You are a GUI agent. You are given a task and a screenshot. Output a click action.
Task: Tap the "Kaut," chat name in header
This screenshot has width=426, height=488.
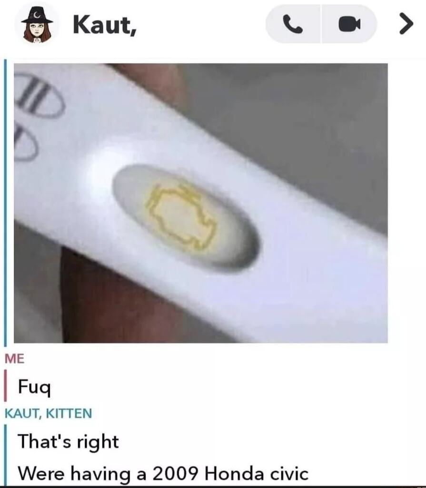[x=105, y=25]
